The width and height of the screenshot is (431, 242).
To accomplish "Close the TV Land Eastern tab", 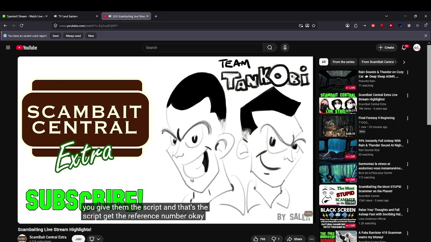I will click(x=97, y=16).
